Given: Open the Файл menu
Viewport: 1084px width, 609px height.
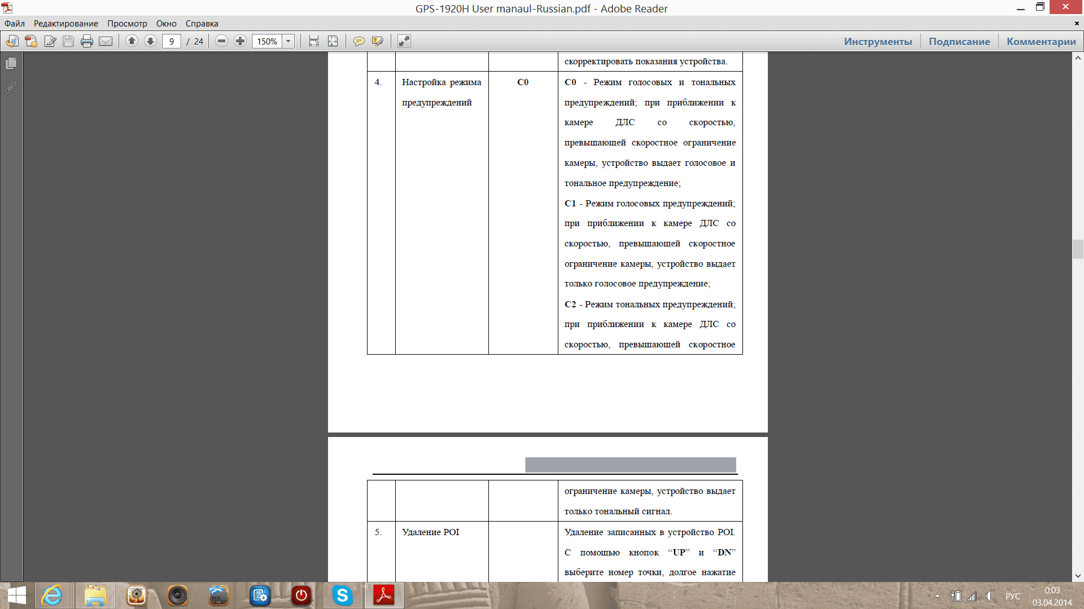Looking at the screenshot, I should pyautogui.click(x=15, y=24).
